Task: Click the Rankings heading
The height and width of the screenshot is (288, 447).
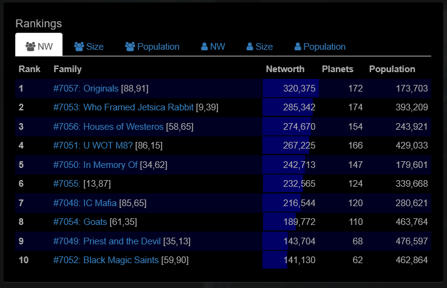Action: [x=38, y=24]
